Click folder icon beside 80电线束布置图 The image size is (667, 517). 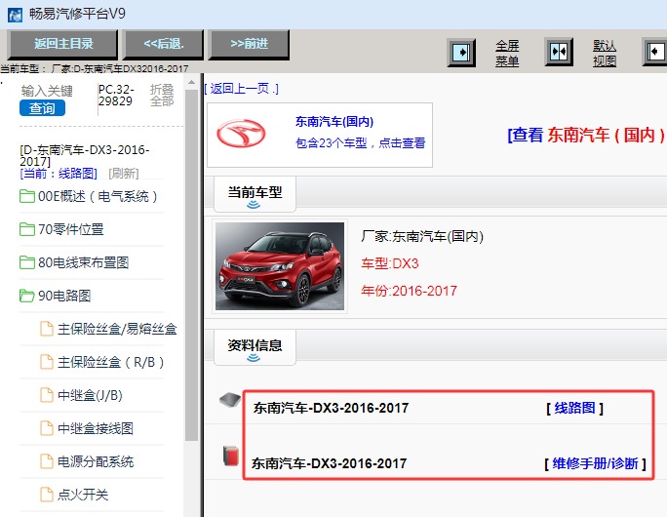point(26,262)
